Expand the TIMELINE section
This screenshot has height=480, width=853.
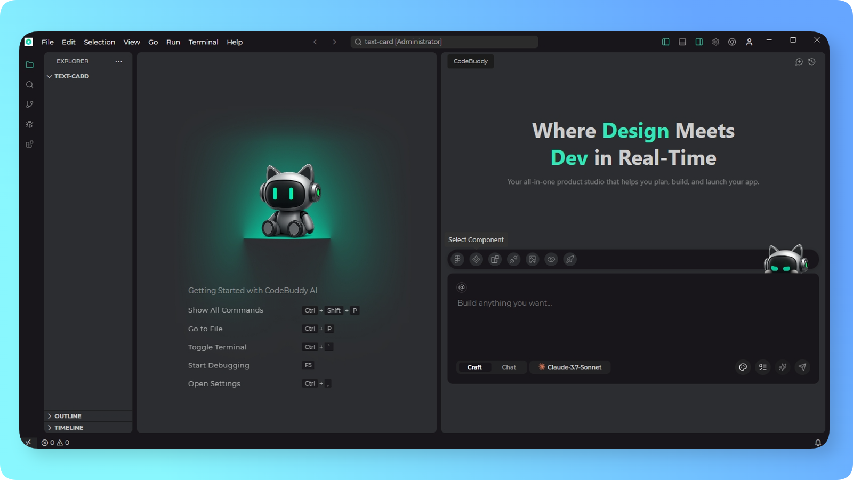[x=88, y=428]
